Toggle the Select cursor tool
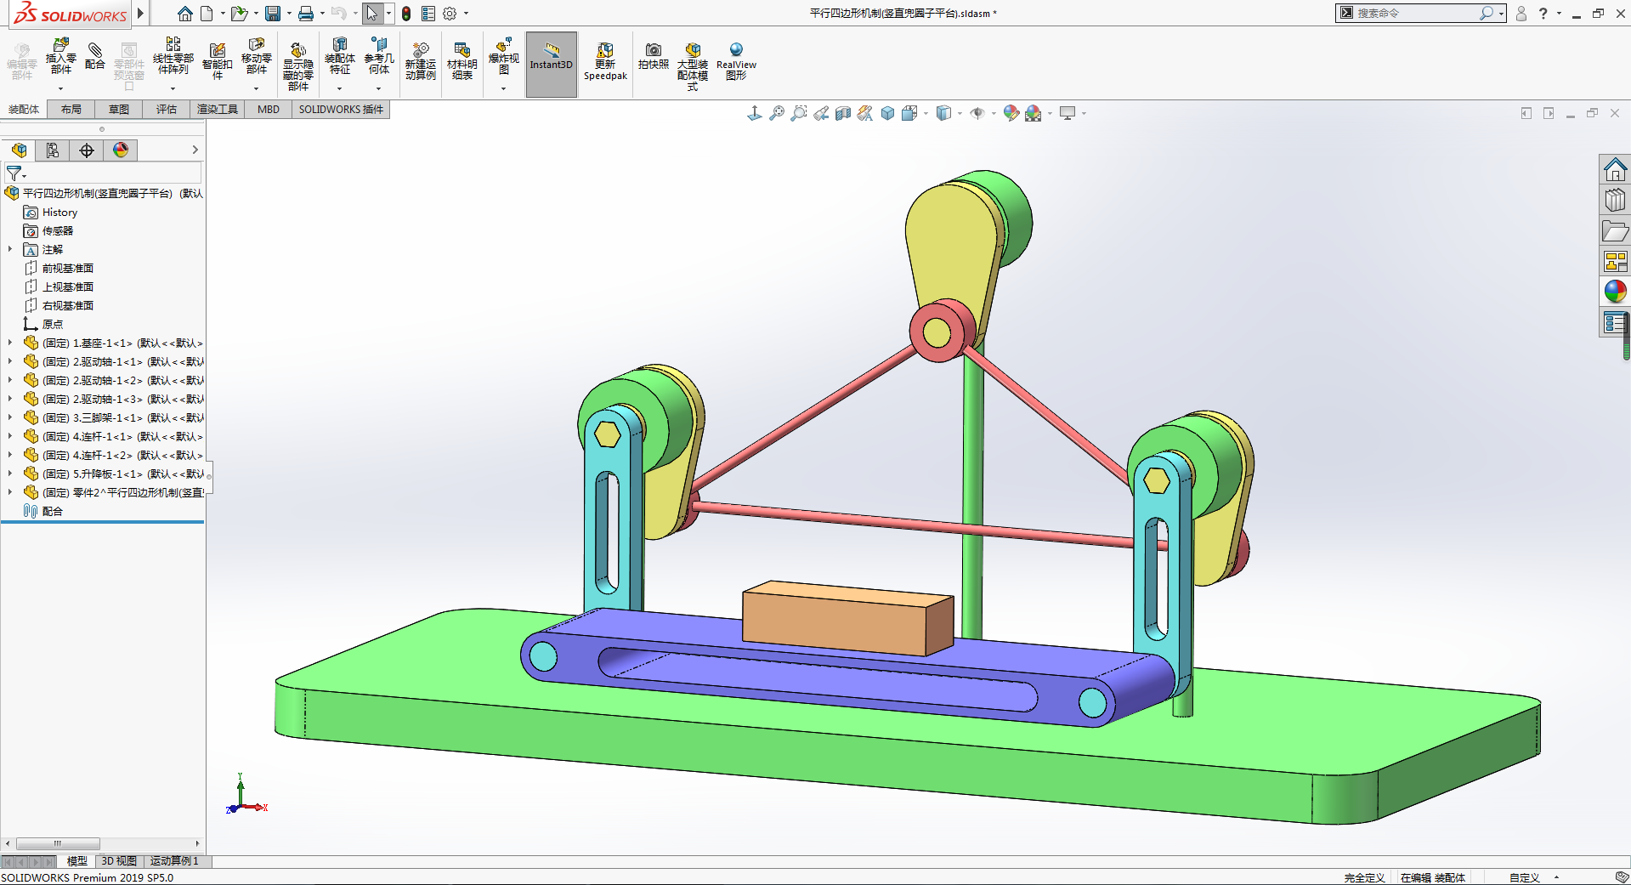Viewport: 1631px width, 885px height. [x=371, y=14]
